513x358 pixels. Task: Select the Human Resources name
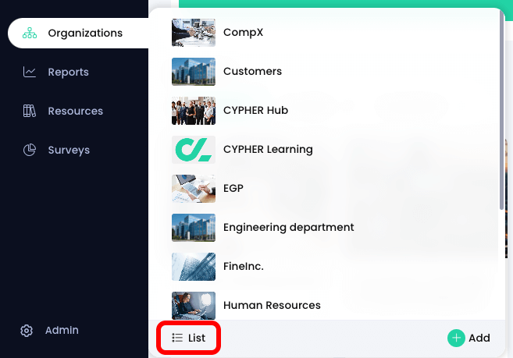click(272, 305)
